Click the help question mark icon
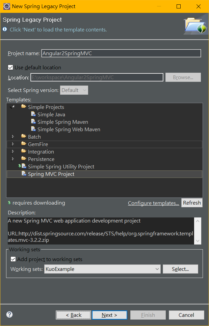The image size is (209, 326). 9,315
